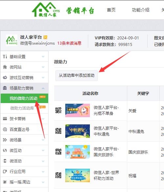Open QR code for 中秋遇兔 activity
Viewport: 164px width, 192px height.
(x=58, y=131)
